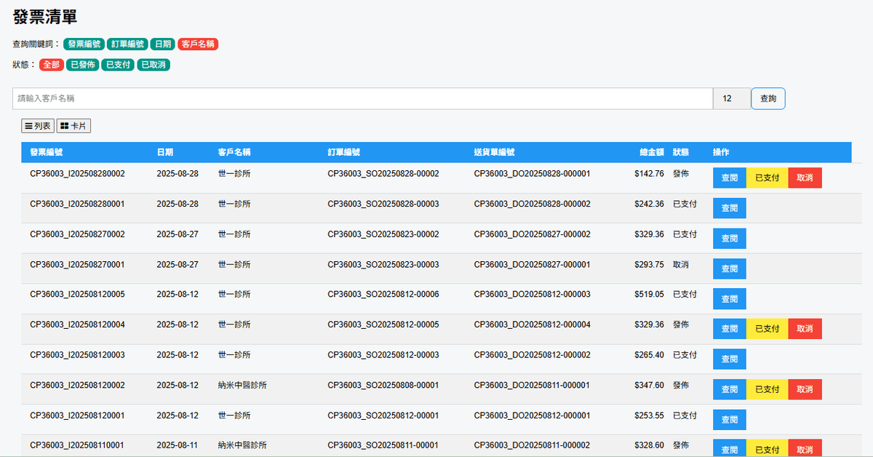Select 日期 search keyword tag
Screen dimensions: 873x457
162,44
